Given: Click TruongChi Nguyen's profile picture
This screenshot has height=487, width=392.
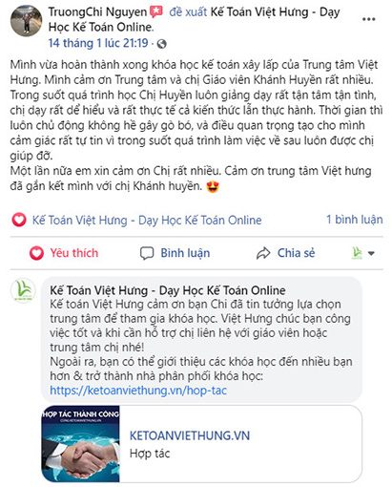Looking at the screenshot, I should click(x=26, y=21).
